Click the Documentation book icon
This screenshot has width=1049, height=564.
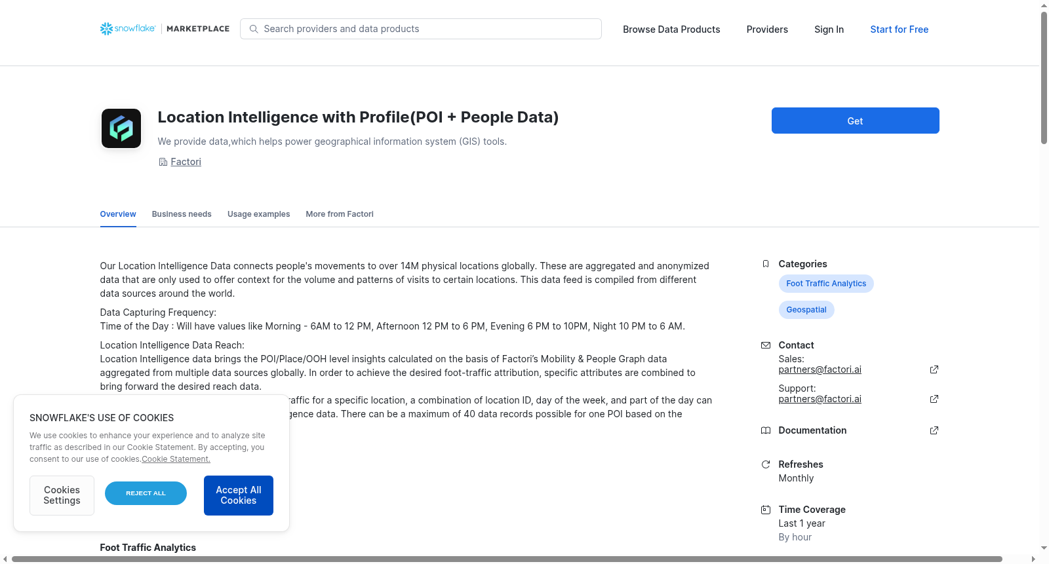(x=765, y=430)
